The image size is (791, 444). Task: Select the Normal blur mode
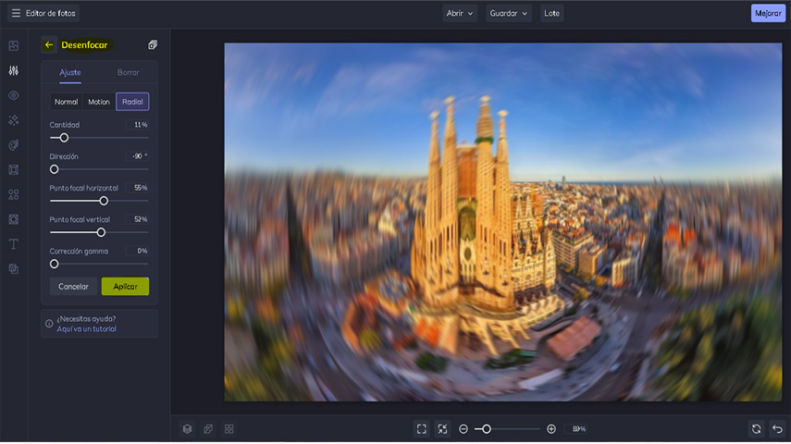point(67,102)
